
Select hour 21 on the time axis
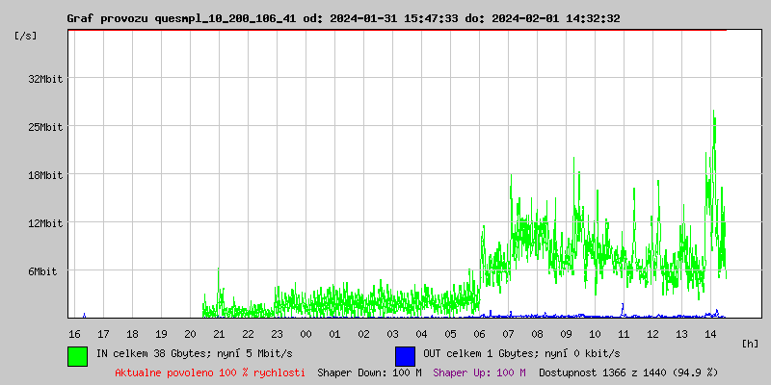pyautogui.click(x=219, y=333)
